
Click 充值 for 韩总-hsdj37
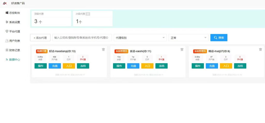point(212,66)
